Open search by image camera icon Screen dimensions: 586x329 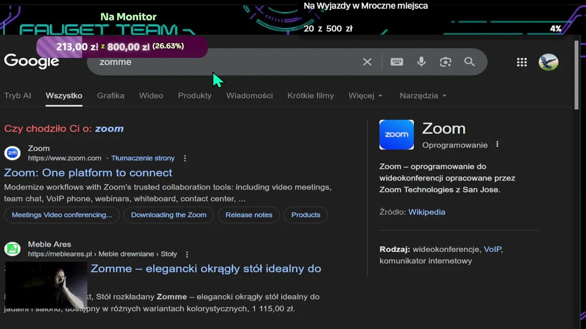click(x=445, y=62)
